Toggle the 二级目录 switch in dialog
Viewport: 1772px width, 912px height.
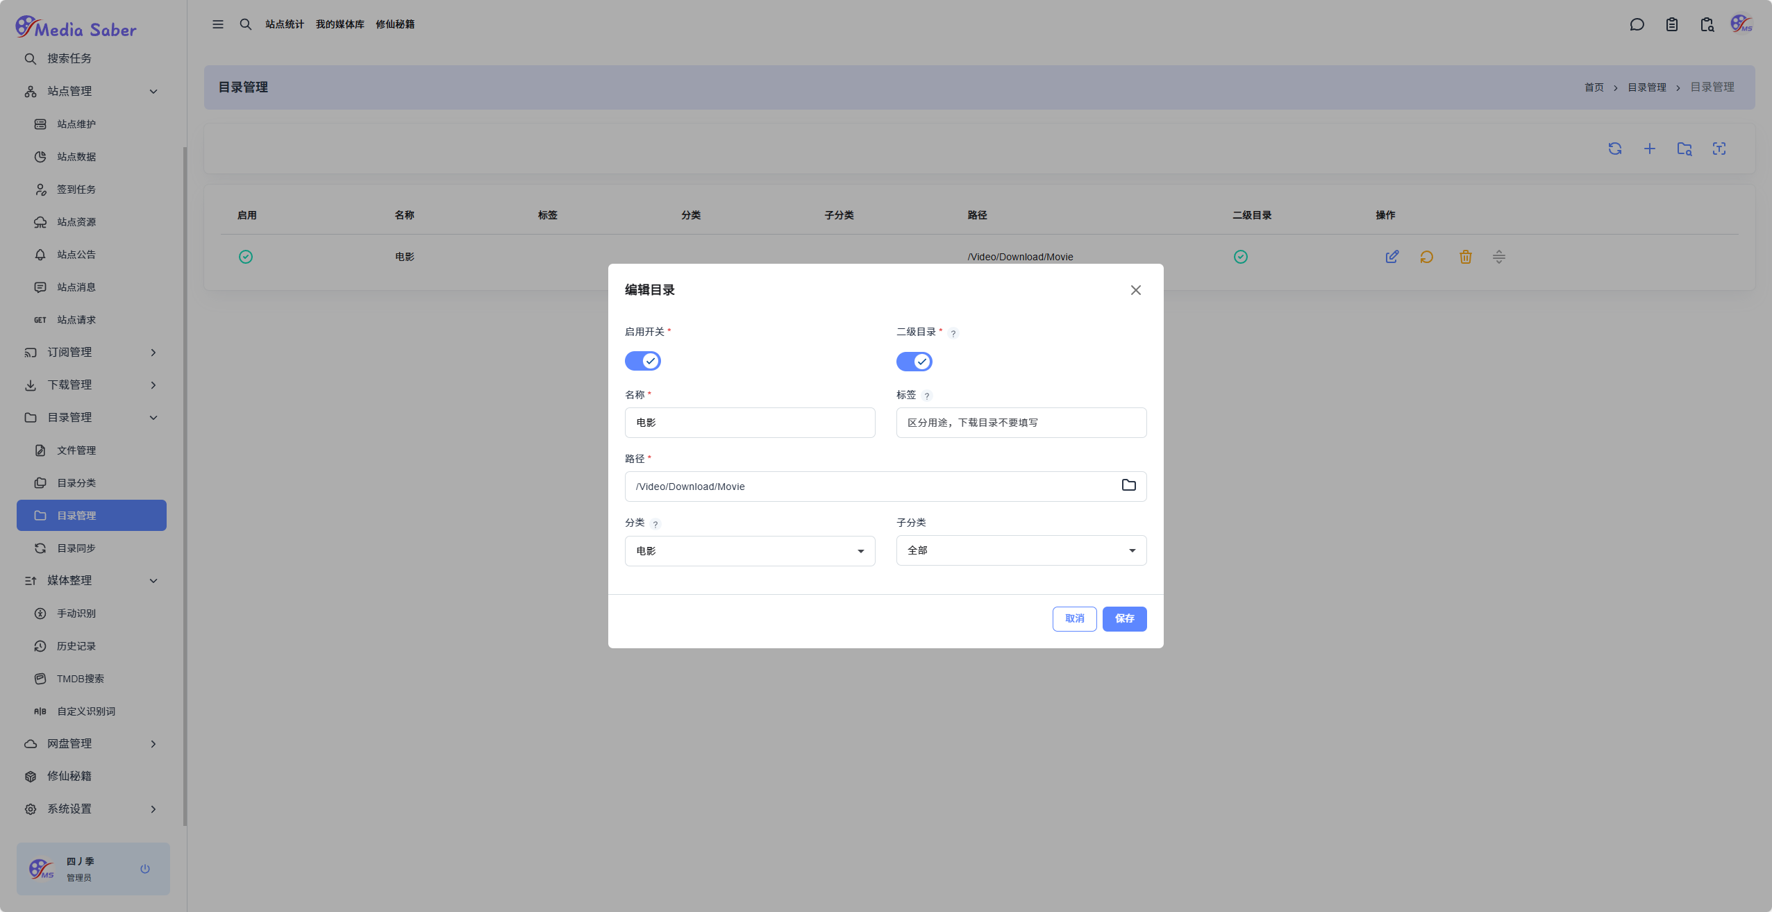pyautogui.click(x=914, y=362)
